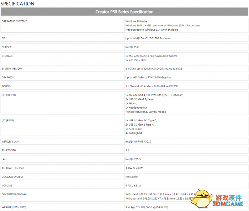
Task: Click the I/O (REAR) label
Action: click(x=7, y=120)
